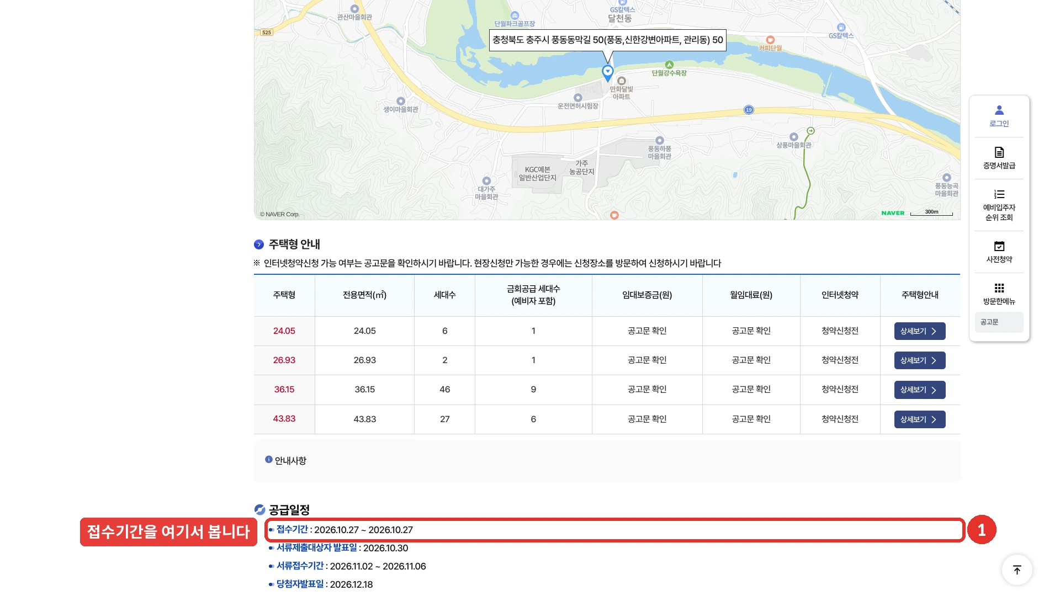Click the GS칼텍스 marker near 달천동
Image resolution: width=1060 pixels, height=596 pixels.
pos(622,2)
